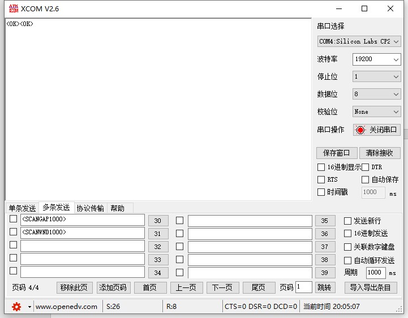Click the red gear settings icon
This screenshot has height=318, width=408.
click(16, 307)
